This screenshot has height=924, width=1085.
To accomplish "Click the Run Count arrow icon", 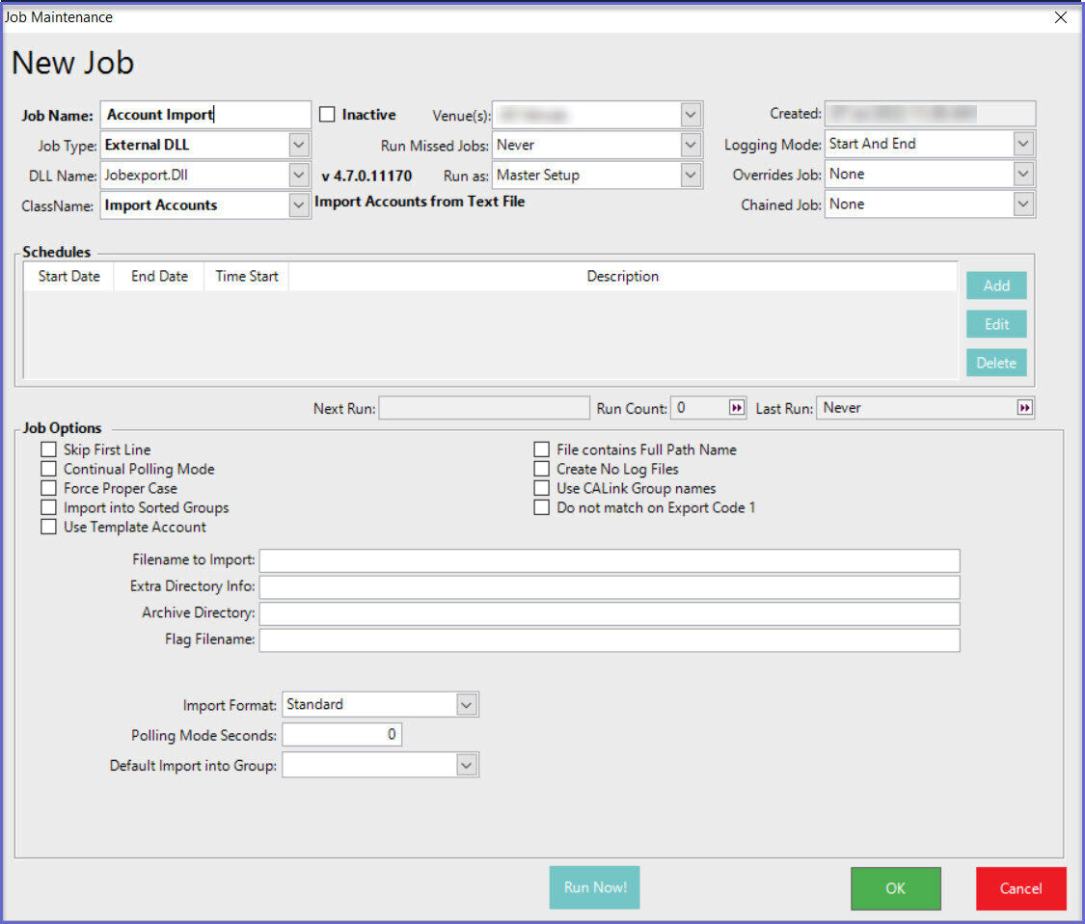I will [x=737, y=408].
